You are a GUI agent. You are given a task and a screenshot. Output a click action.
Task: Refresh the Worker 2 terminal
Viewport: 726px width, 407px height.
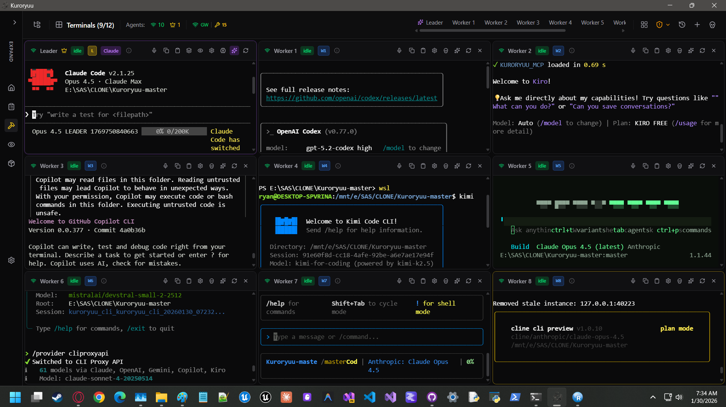tap(703, 50)
